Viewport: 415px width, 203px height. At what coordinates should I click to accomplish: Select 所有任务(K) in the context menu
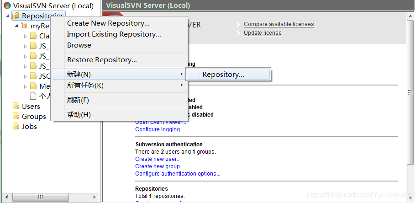[119, 85]
